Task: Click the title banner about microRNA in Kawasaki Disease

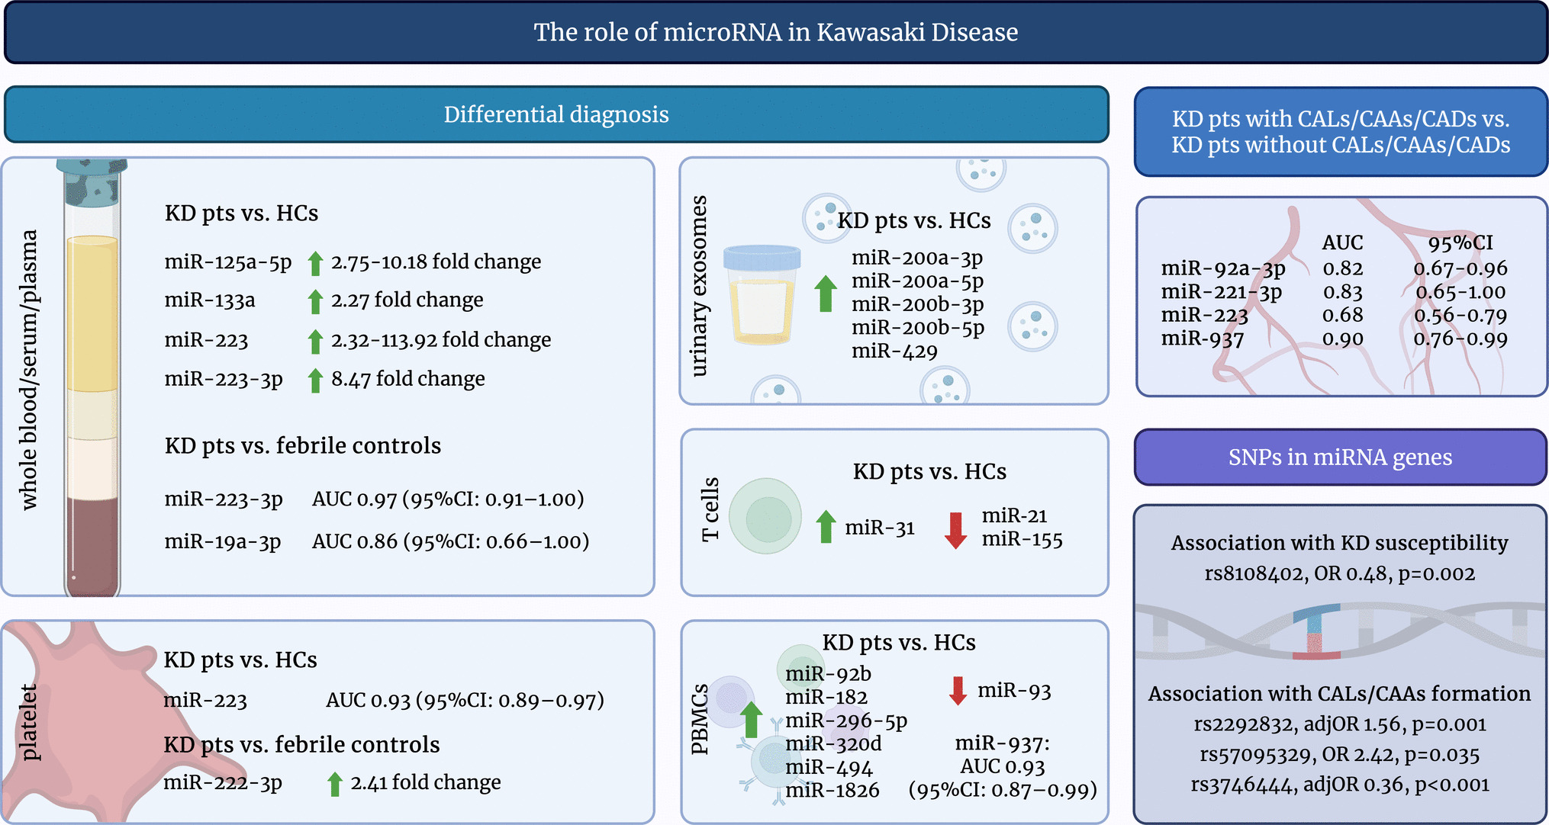Action: click(x=775, y=32)
